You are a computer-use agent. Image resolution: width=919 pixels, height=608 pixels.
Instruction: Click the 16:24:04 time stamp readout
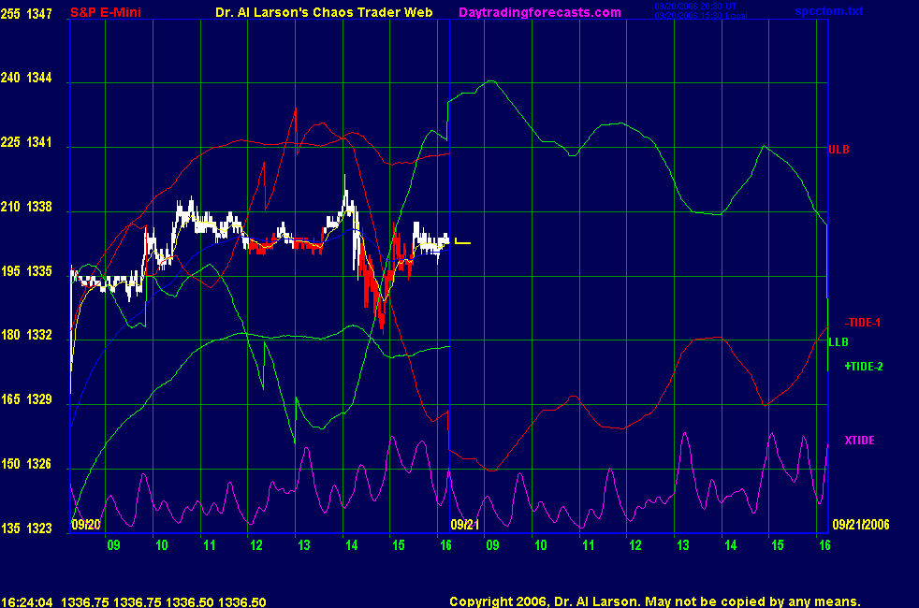26,602
